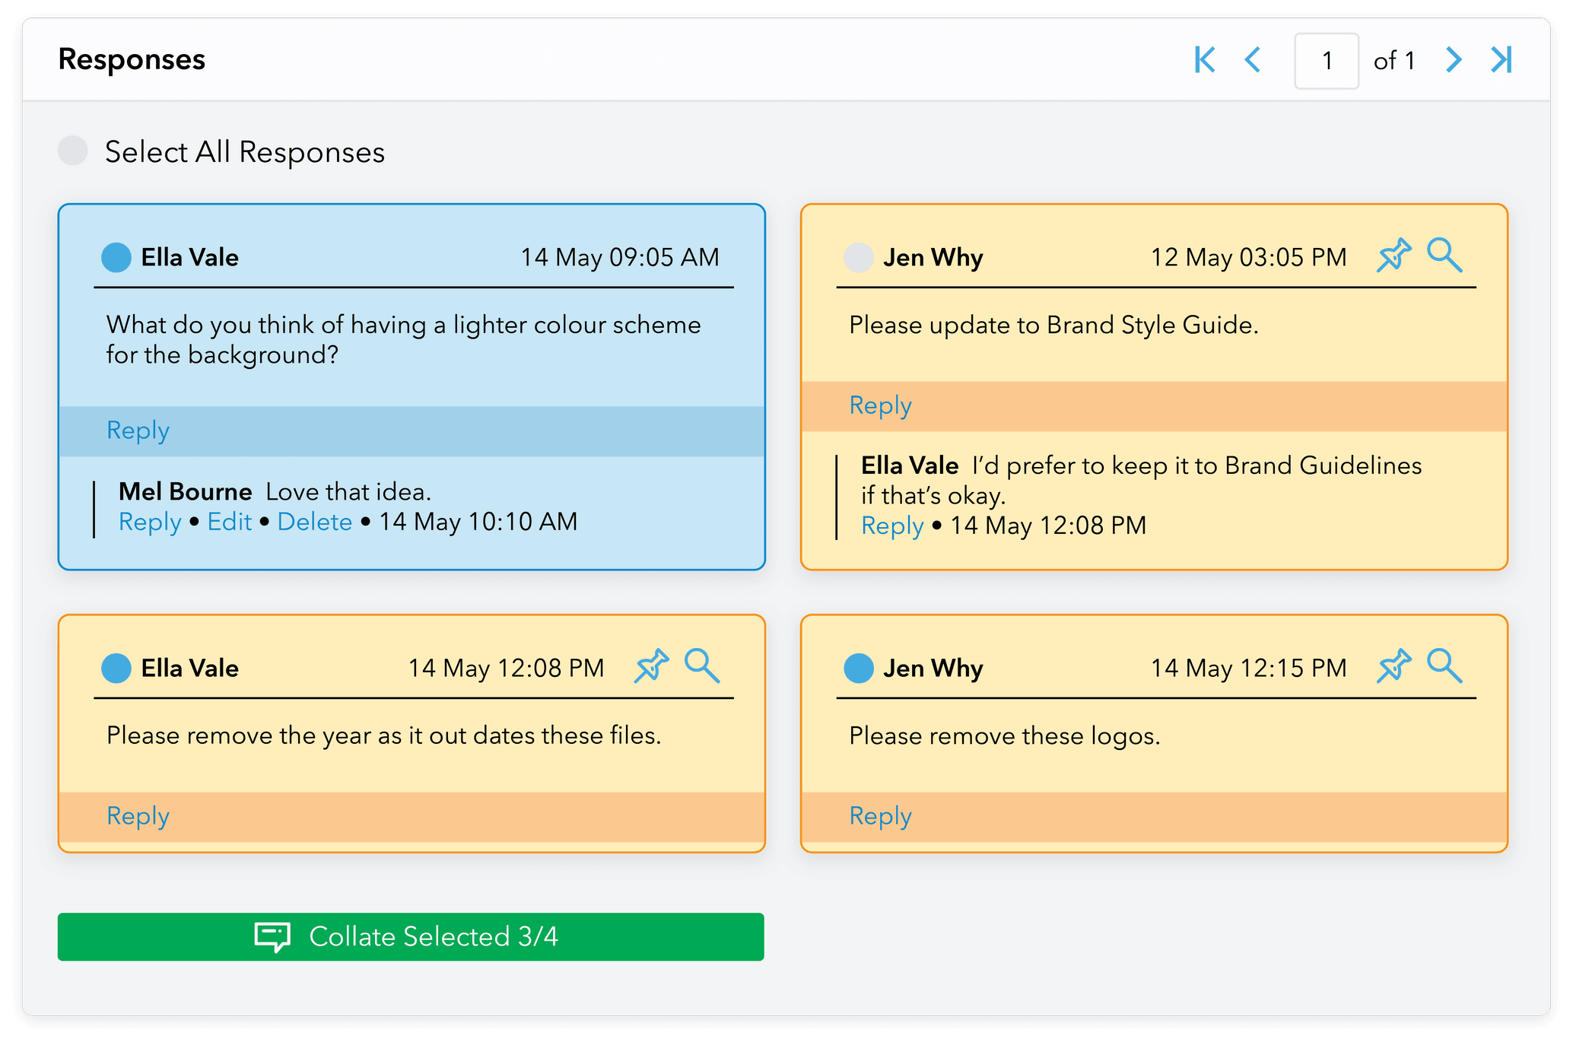Go to first page of responses
Screen dimensions: 1573x1042
coord(1205,60)
